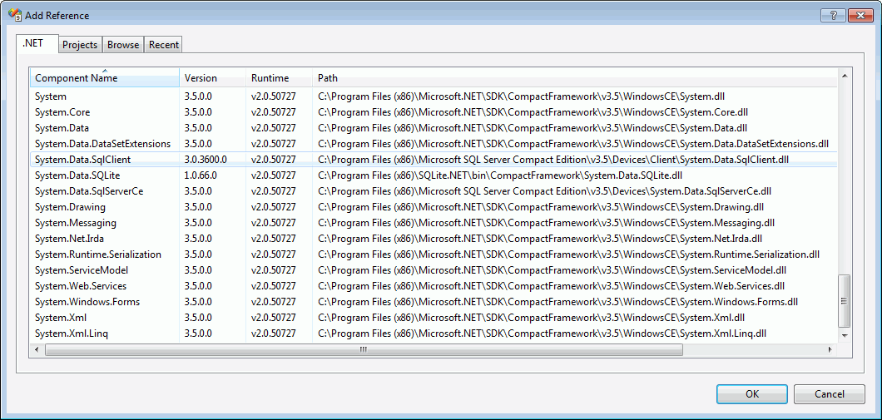Click the System.Xml.Linq.dll path cell
The height and width of the screenshot is (420, 882).
coord(543,334)
